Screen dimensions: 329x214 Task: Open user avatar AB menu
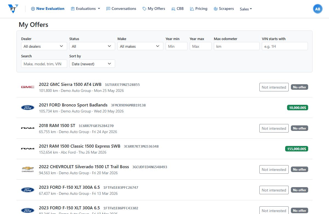tap(317, 9)
